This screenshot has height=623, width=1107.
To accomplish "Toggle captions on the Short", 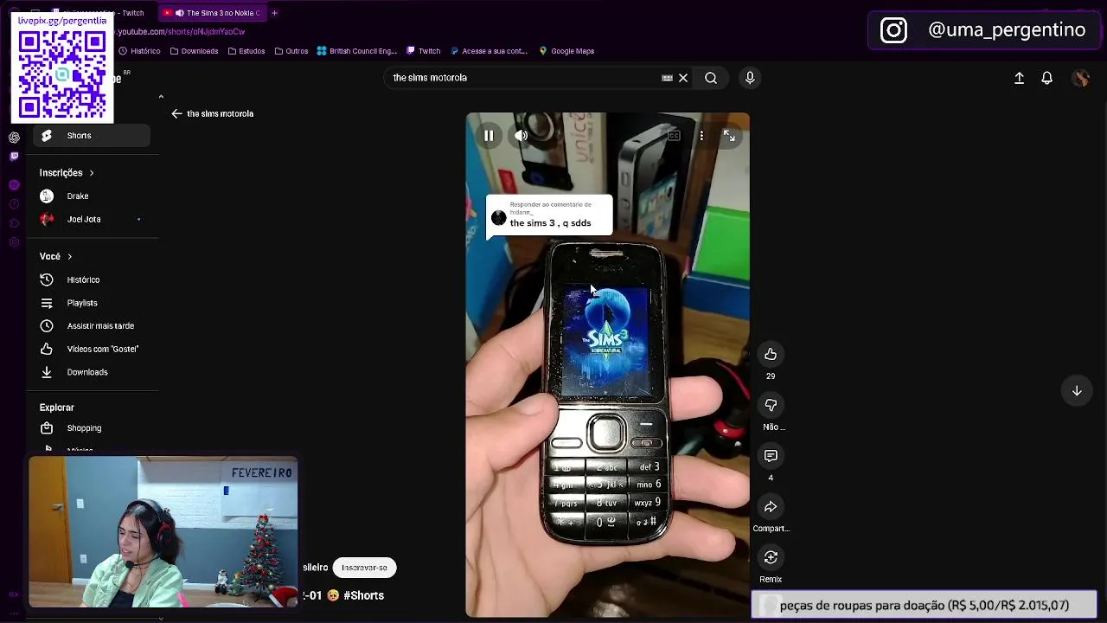I will [674, 136].
